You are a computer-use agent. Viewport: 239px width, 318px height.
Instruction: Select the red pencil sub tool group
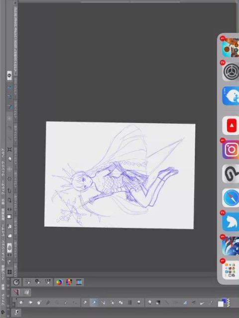click(16, 292)
